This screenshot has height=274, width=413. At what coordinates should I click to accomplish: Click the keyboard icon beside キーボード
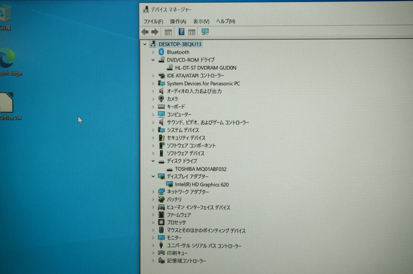pyautogui.click(x=161, y=107)
